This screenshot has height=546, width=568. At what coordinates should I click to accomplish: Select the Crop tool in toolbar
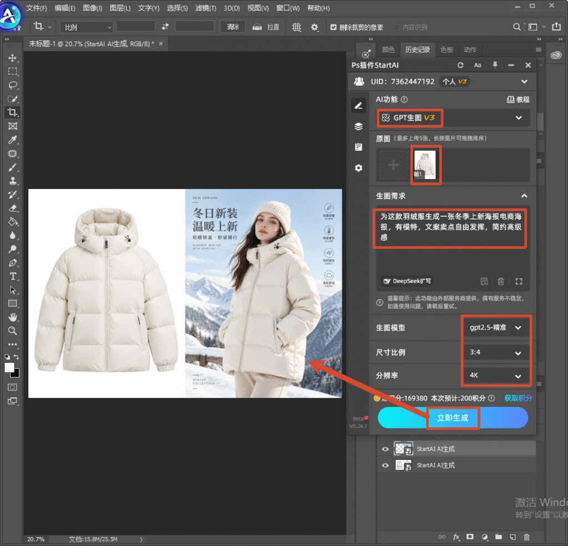click(x=13, y=112)
